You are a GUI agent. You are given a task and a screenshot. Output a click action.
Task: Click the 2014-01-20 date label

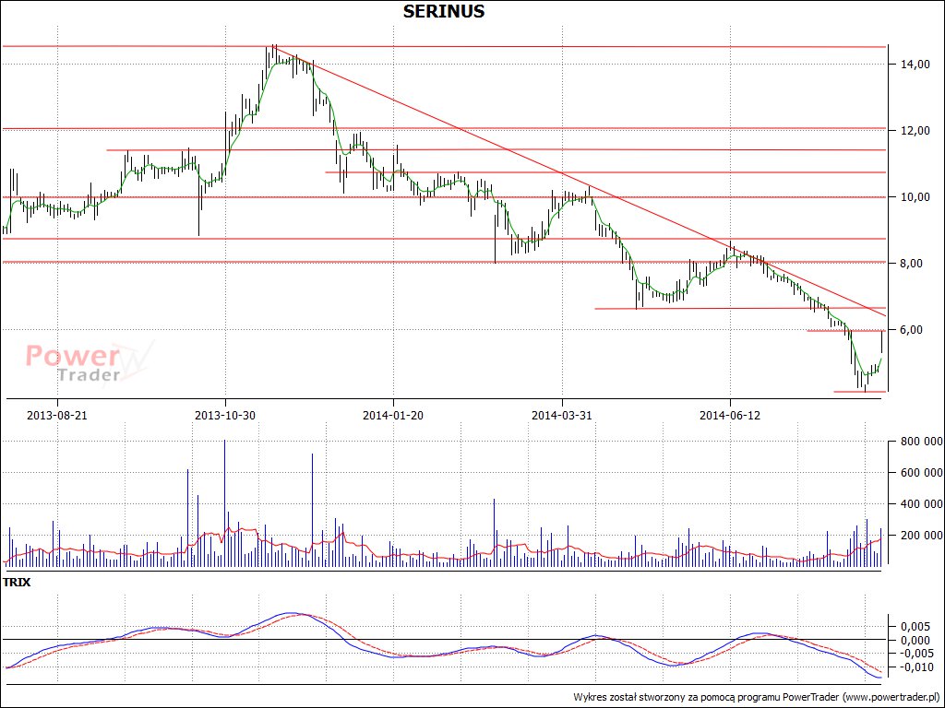click(393, 416)
